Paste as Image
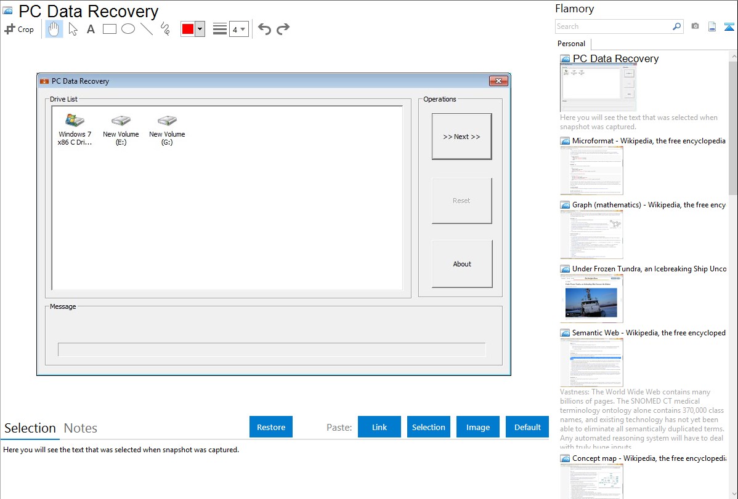Screen dimensions: 738x499 pos(478,427)
